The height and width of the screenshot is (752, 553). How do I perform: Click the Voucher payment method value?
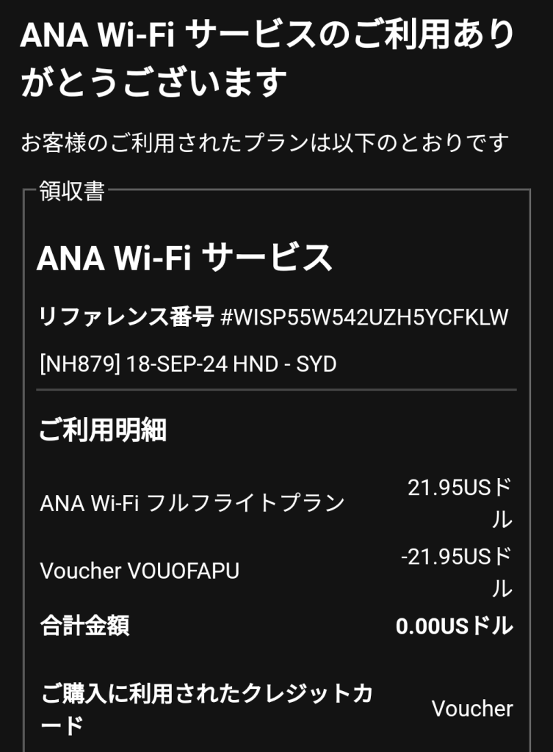(472, 709)
